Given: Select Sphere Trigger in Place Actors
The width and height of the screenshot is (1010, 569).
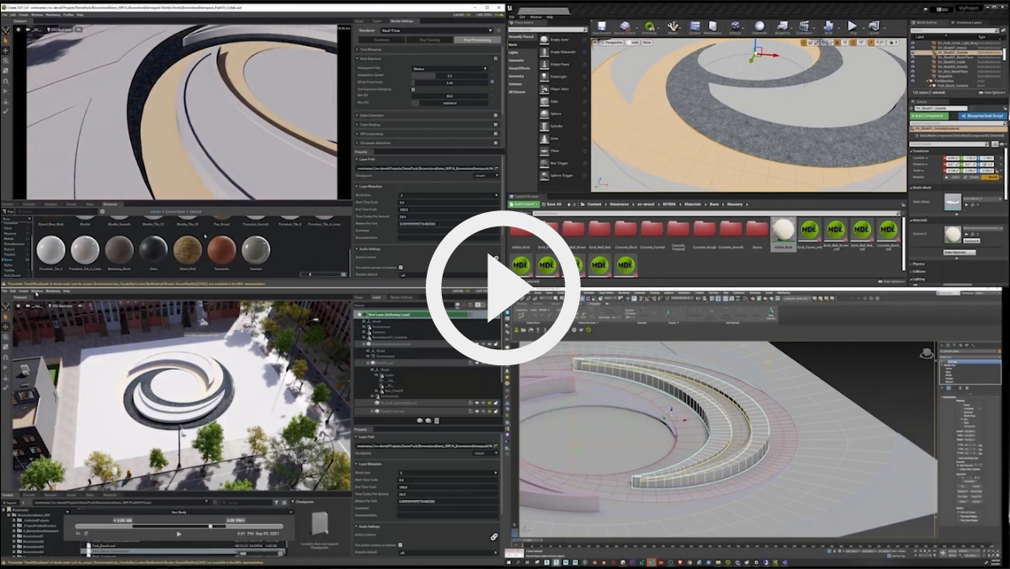Looking at the screenshot, I should (x=562, y=175).
